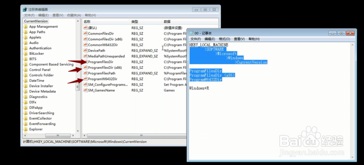Click the Explorer folder icon
The height and width of the screenshot is (165, 364).
[25, 129]
